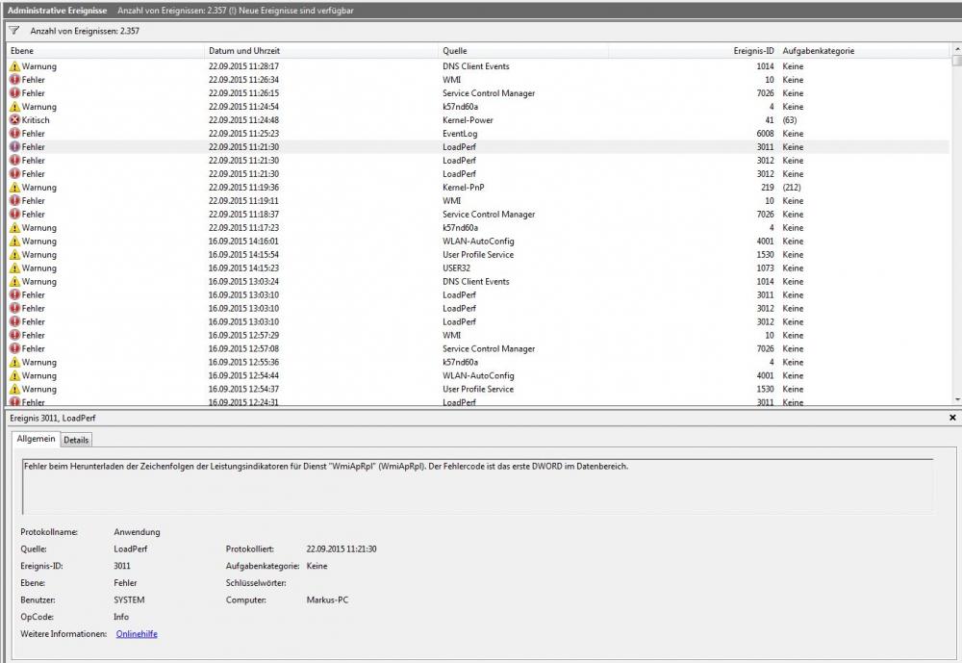The image size is (962, 663).
Task: Click warning icon of the 14:16:01 WLAN-AutoConfig event
Action: (14, 242)
